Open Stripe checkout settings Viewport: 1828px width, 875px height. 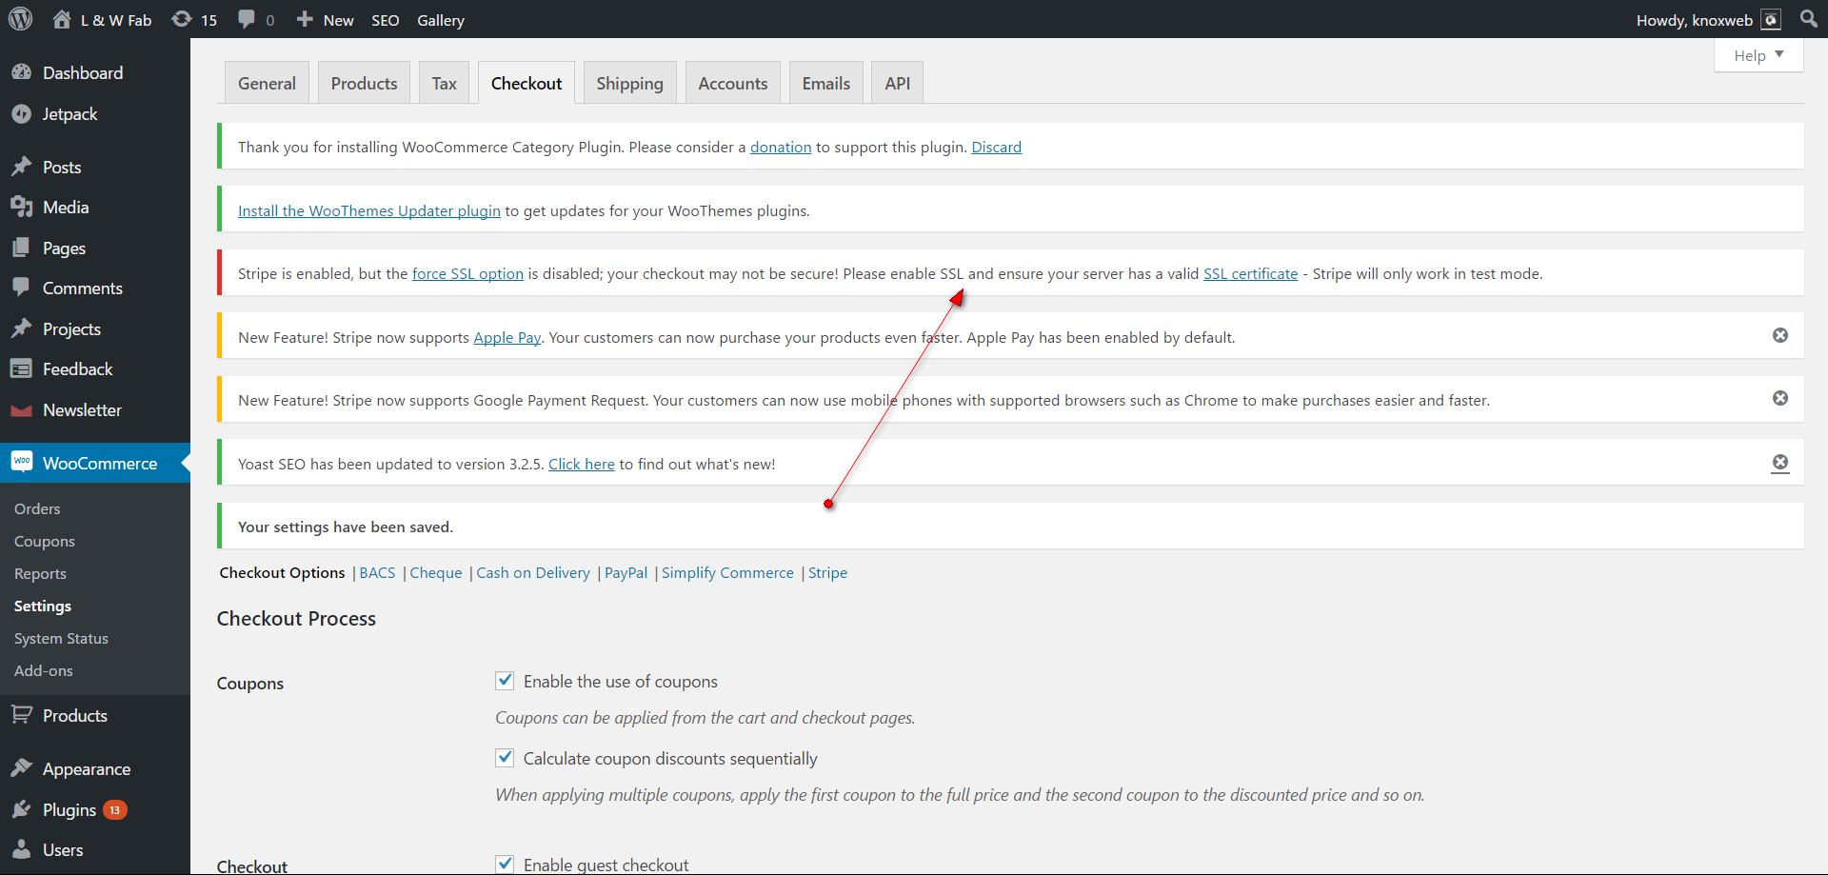tap(827, 572)
